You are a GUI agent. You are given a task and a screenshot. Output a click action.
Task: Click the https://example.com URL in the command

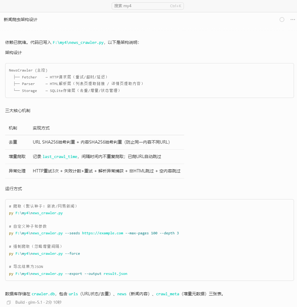102,233
